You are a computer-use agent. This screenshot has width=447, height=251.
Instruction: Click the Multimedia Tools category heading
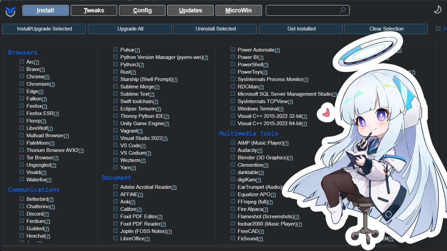point(248,133)
